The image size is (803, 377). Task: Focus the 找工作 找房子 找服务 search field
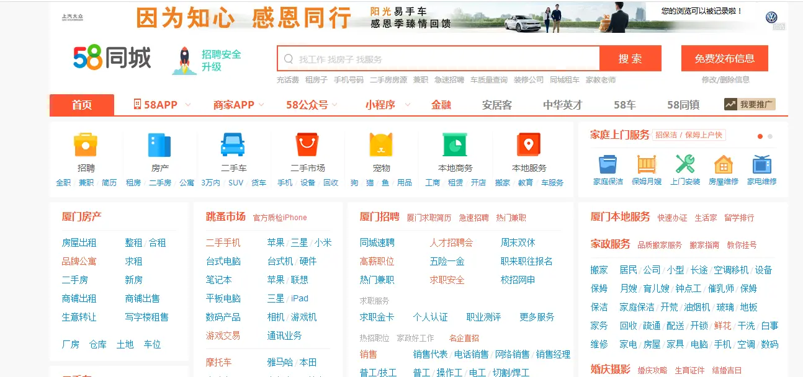pyautogui.click(x=439, y=59)
